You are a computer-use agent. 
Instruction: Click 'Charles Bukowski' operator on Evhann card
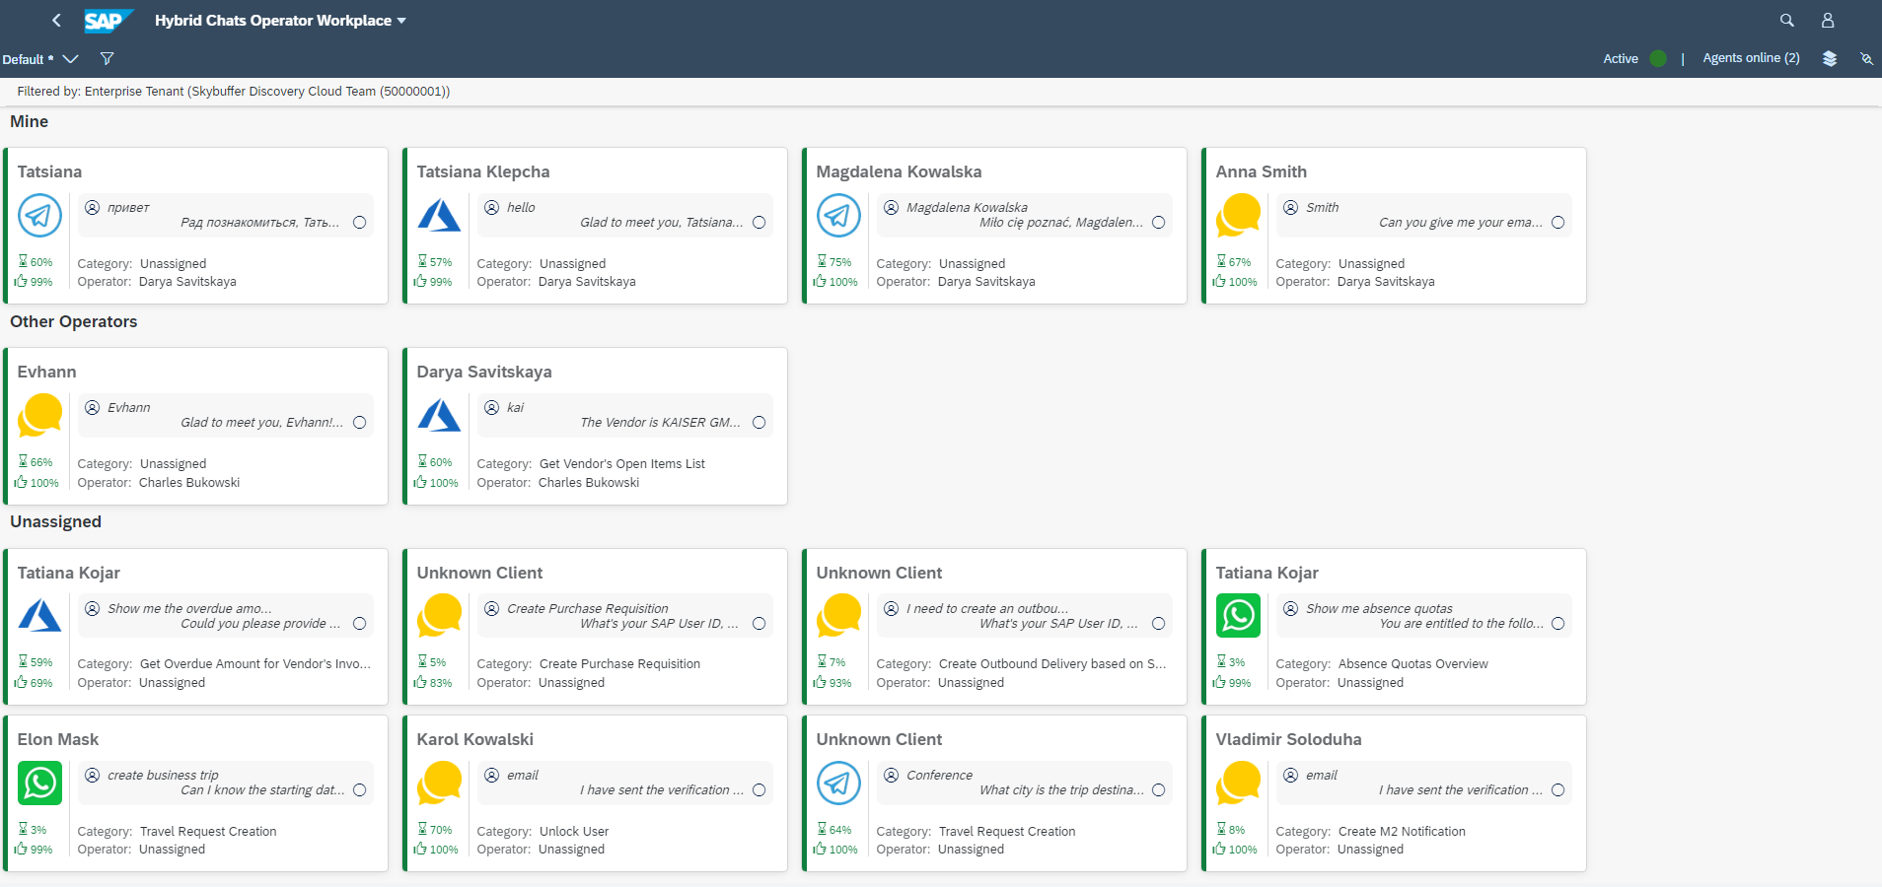coord(189,483)
